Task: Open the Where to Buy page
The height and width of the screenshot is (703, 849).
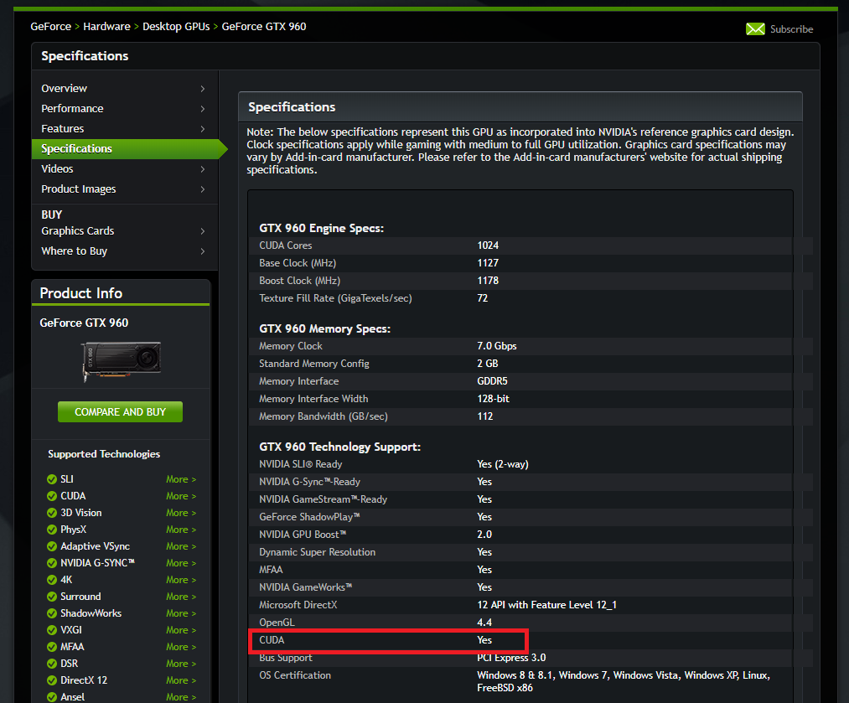Action: click(x=75, y=251)
